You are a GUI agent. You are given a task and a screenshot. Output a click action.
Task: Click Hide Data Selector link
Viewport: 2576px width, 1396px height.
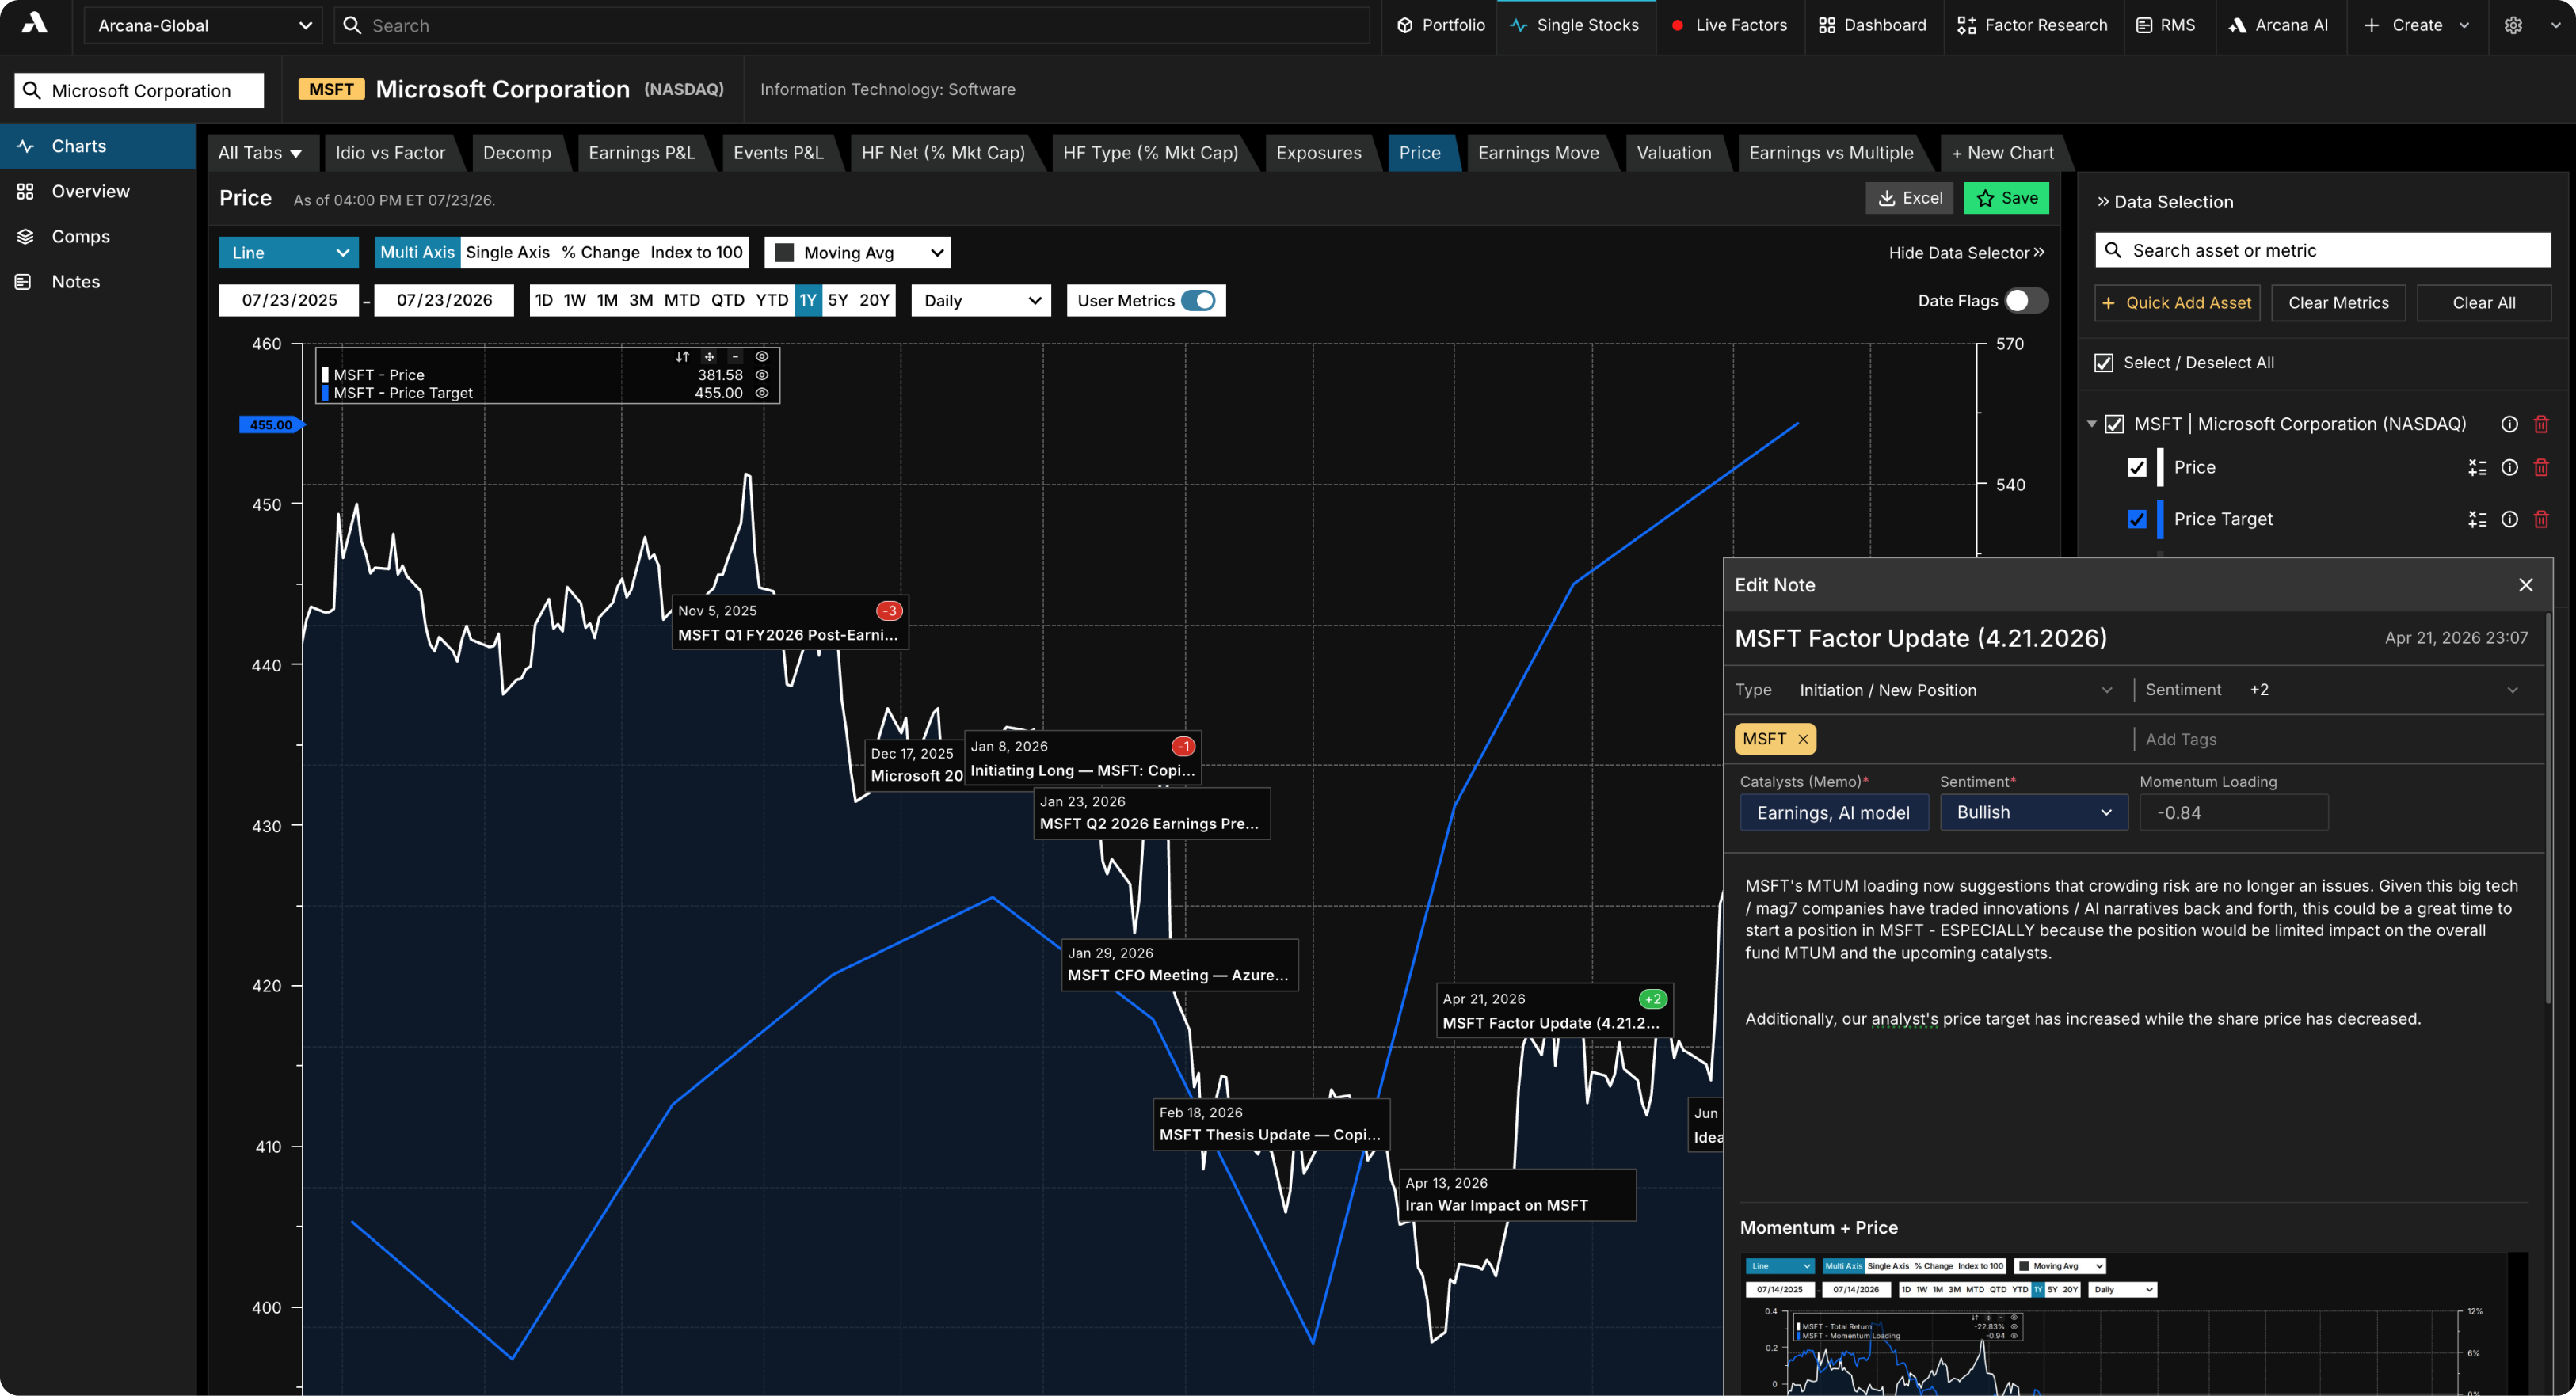[x=1966, y=253]
